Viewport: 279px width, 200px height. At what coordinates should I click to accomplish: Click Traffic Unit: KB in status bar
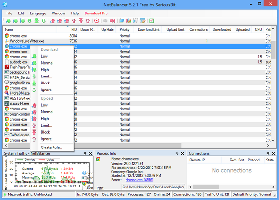(x=217, y=194)
